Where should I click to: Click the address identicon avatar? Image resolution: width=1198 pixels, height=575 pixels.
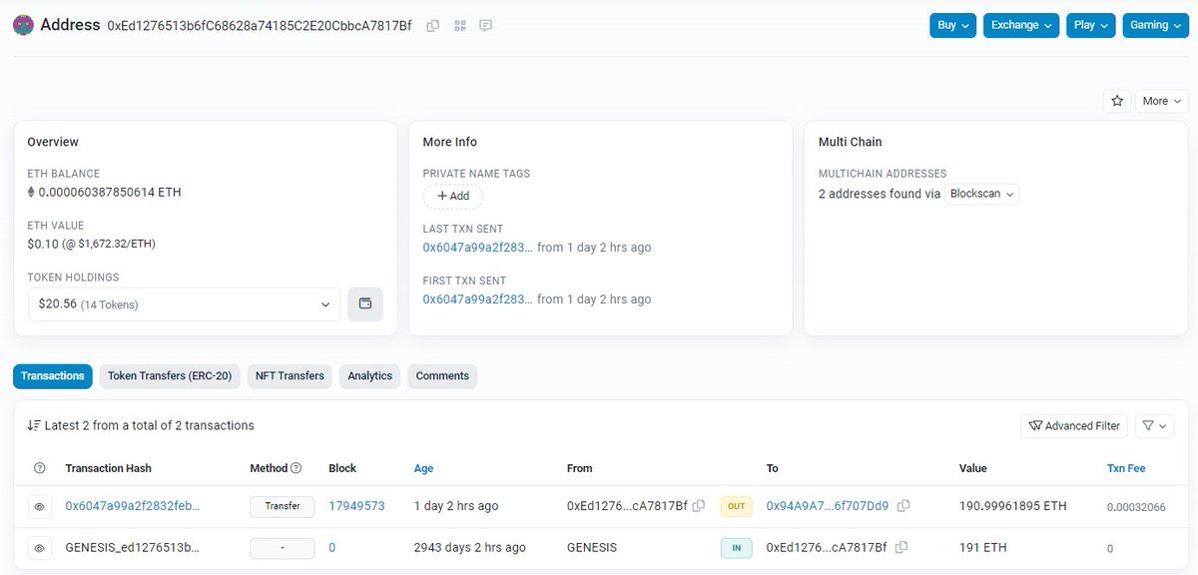tap(23, 25)
